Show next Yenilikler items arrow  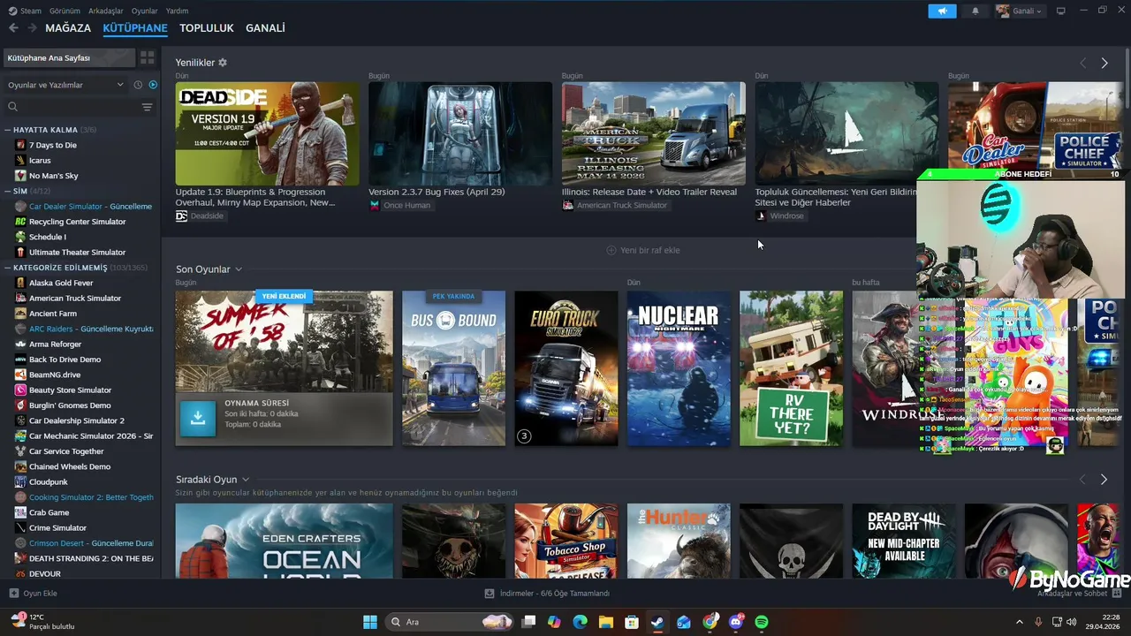(x=1104, y=63)
